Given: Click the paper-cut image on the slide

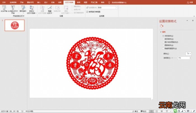Looking at the screenshot, I should point(92,63).
